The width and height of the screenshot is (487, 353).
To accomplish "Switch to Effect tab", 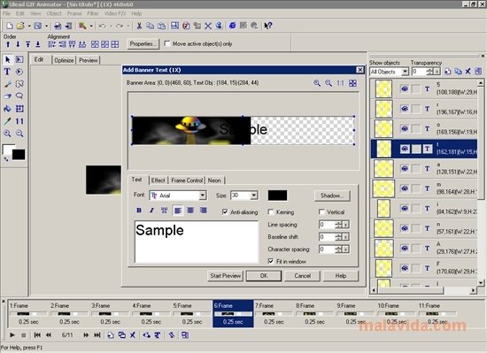I will pos(158,180).
